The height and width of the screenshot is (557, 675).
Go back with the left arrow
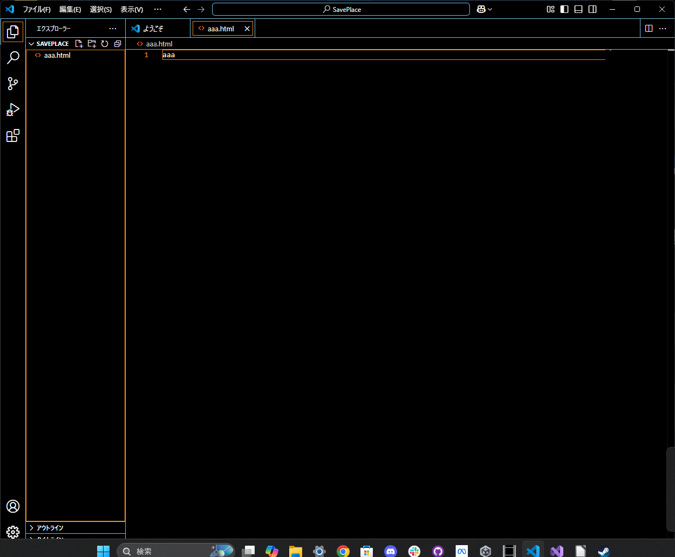(x=187, y=9)
